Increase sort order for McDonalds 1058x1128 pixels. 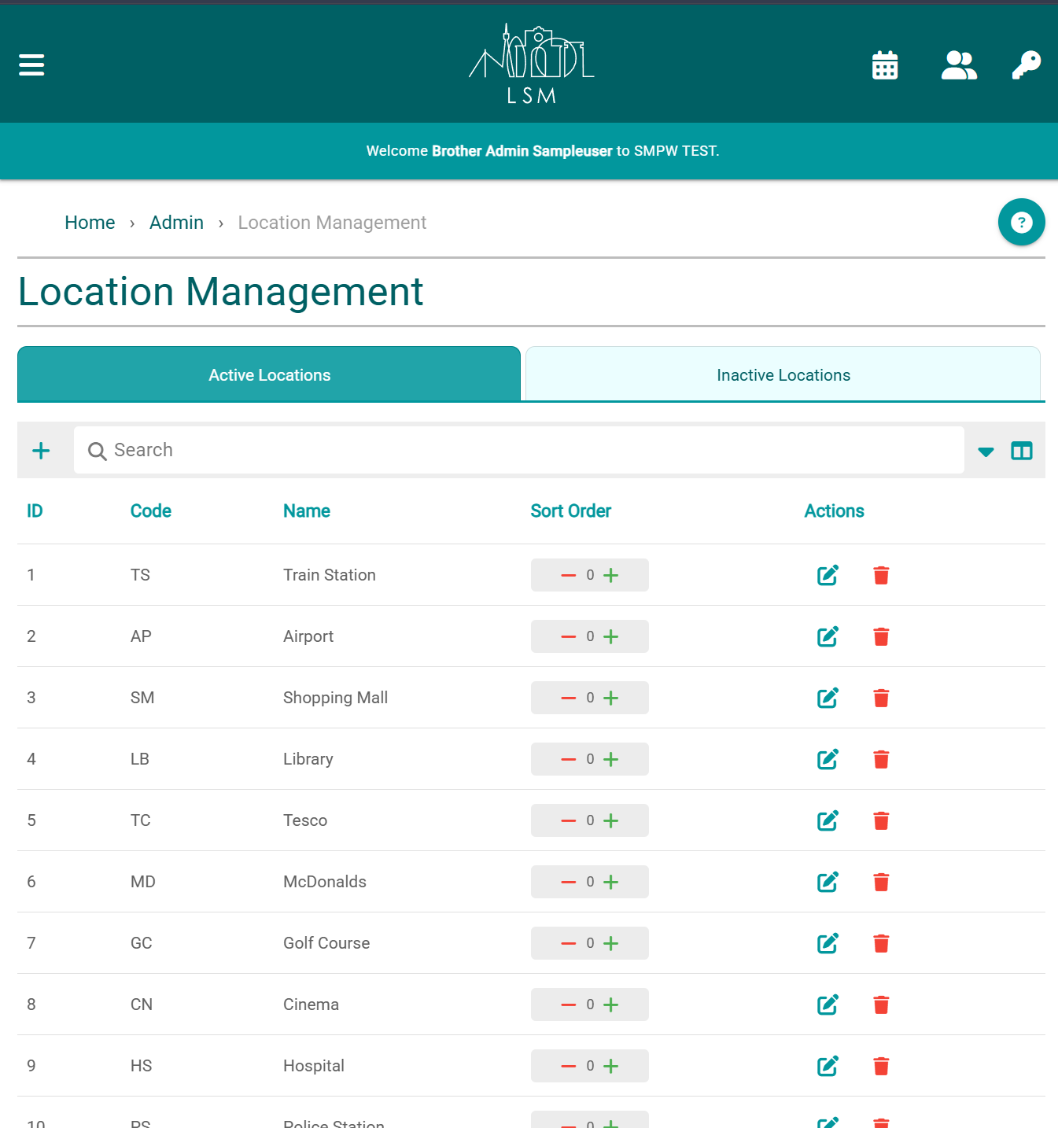[611, 882]
